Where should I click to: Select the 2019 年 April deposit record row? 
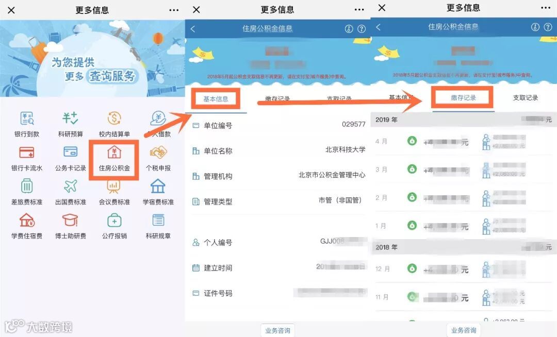coord(463,141)
